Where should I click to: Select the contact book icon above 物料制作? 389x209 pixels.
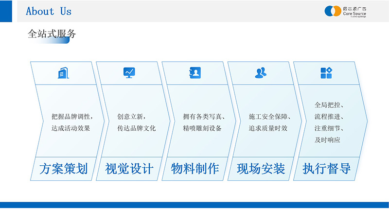click(194, 73)
